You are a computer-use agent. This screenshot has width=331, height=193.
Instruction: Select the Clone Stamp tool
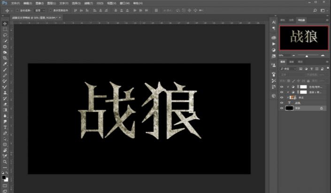click(x=5, y=93)
